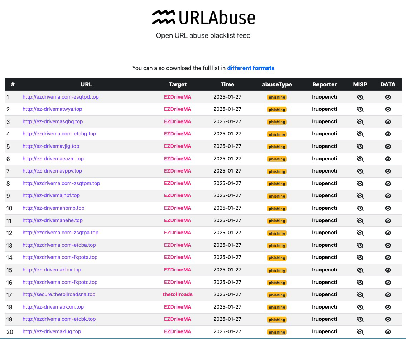Click the abuseType column header
The width and height of the screenshot is (406, 339).
(x=277, y=85)
